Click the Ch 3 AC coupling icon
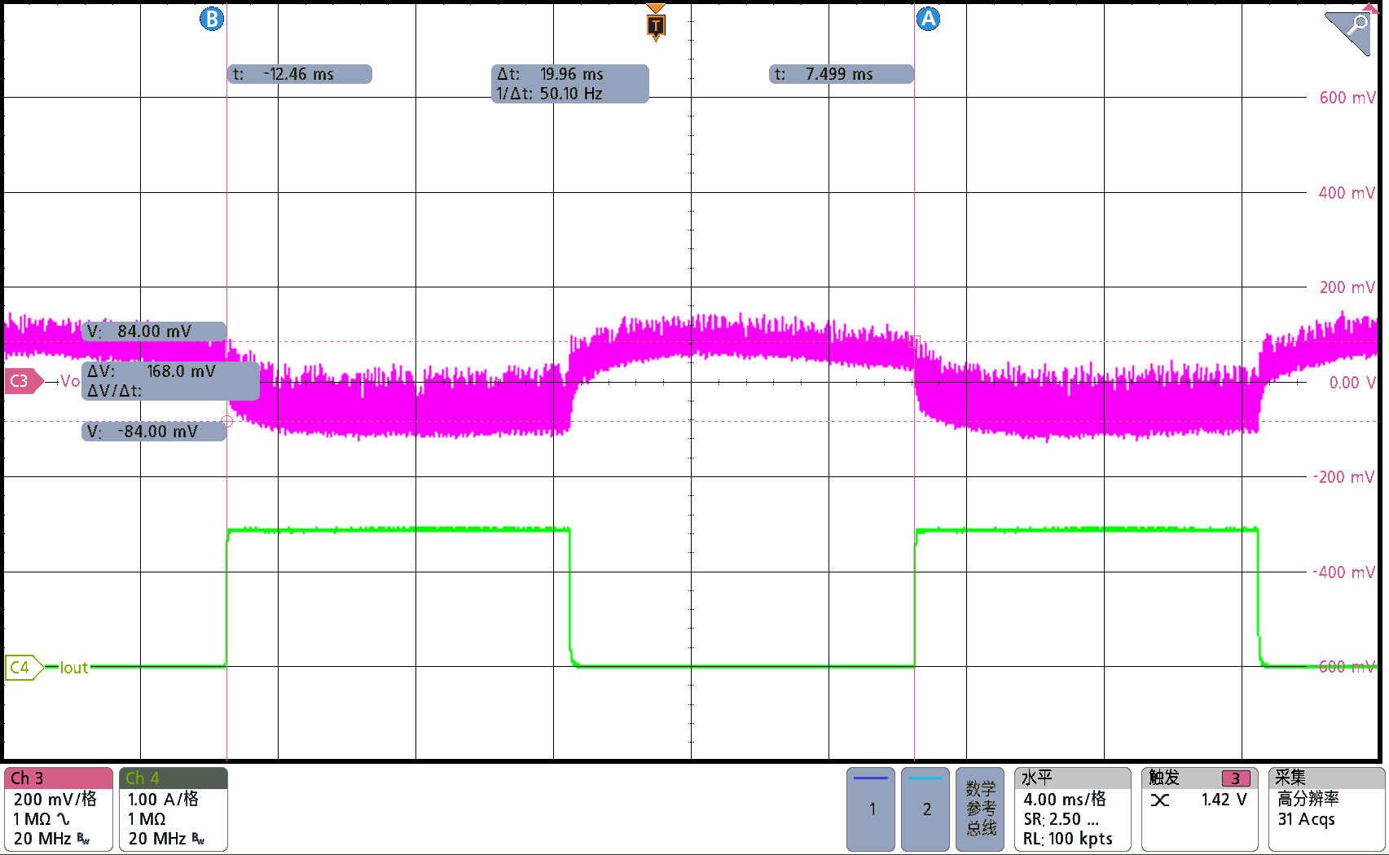The height and width of the screenshot is (855, 1389). [63, 819]
